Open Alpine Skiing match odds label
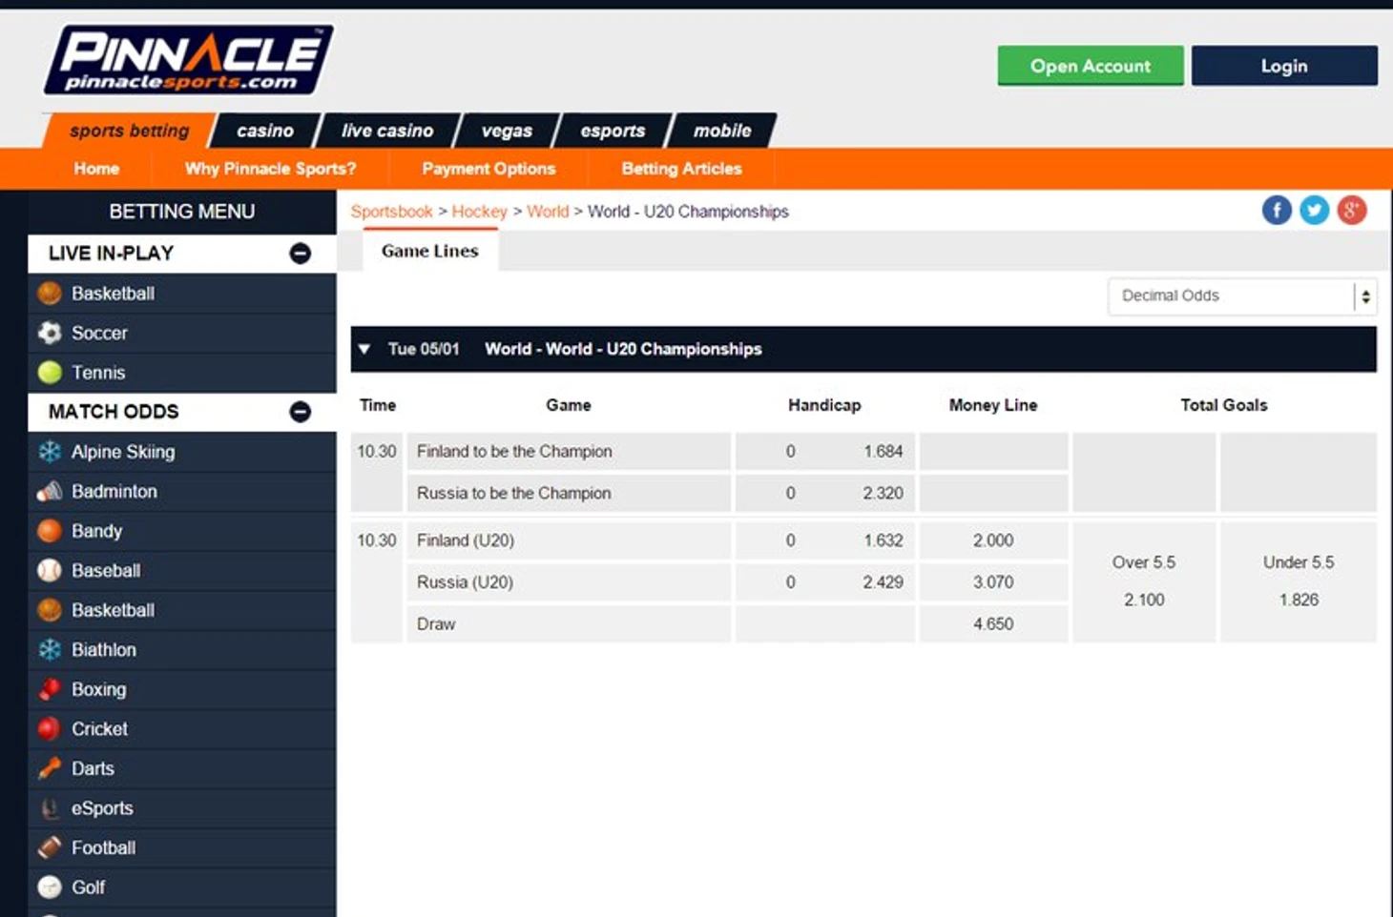Image resolution: width=1393 pixels, height=917 pixels. pos(123,452)
